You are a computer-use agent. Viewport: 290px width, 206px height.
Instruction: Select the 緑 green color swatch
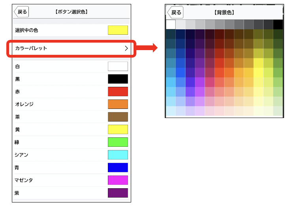(x=118, y=142)
